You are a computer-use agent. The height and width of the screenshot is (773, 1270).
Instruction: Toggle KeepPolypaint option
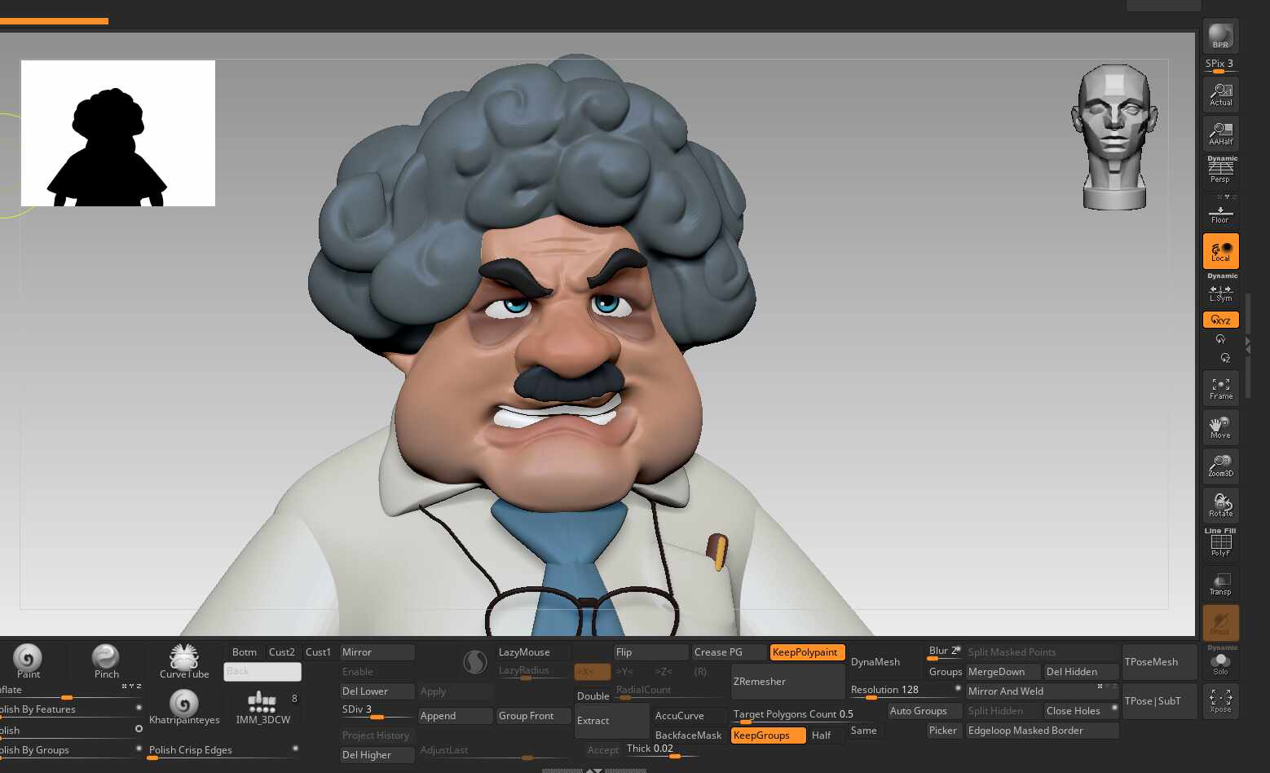click(x=806, y=652)
